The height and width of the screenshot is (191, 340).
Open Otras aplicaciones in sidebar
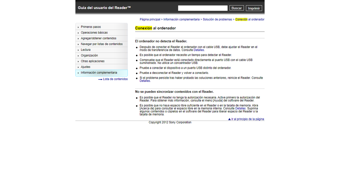coord(92,61)
